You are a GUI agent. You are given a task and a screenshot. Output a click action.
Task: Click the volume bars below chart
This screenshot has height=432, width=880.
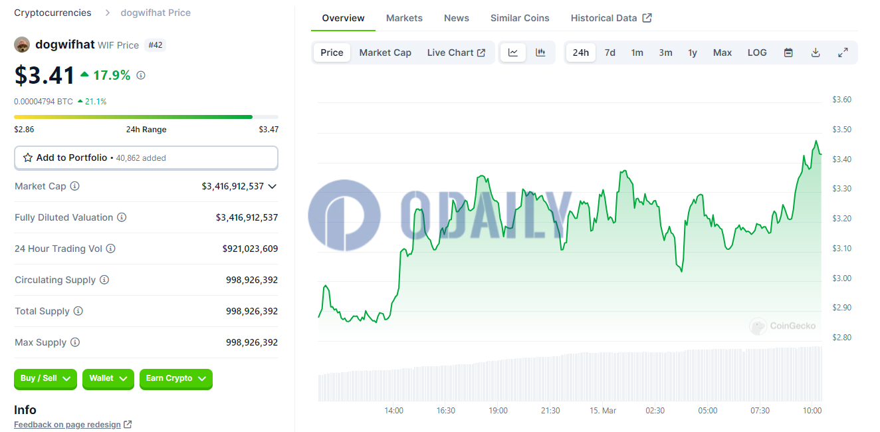tap(570, 376)
